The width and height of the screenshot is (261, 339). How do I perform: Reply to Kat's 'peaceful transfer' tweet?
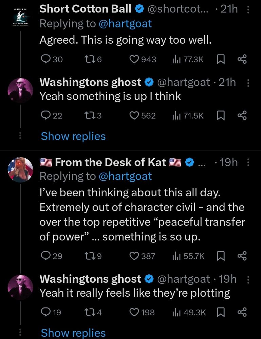click(x=45, y=256)
